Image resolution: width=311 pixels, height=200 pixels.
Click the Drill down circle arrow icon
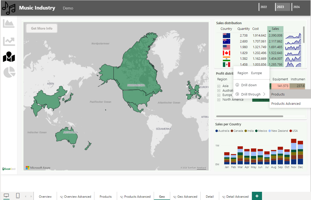tap(237, 85)
